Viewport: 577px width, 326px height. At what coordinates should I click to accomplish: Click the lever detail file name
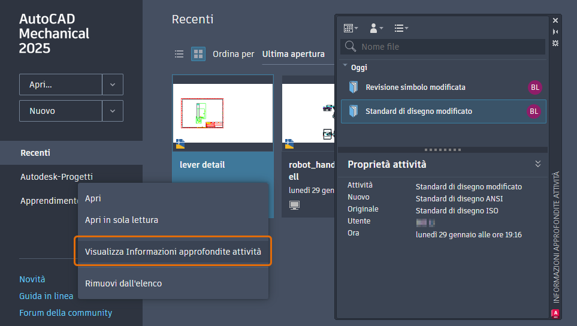pos(202,165)
